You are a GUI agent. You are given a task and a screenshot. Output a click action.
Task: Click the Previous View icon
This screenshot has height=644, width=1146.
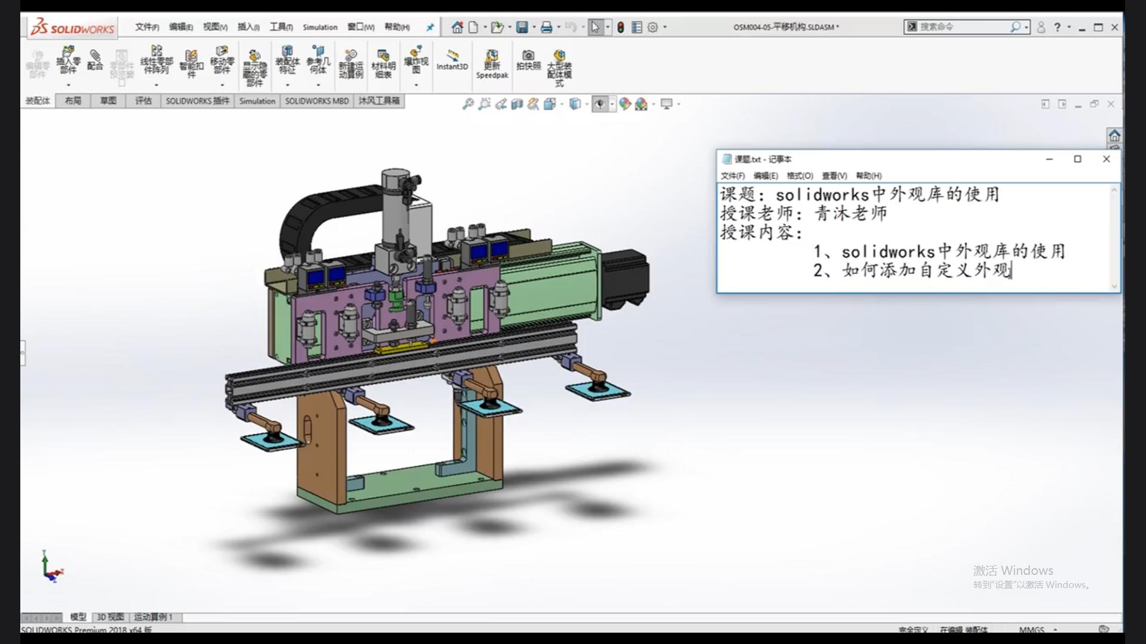(501, 104)
